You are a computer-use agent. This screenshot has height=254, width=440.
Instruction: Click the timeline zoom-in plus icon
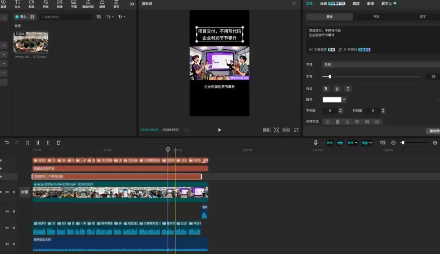[x=435, y=143]
